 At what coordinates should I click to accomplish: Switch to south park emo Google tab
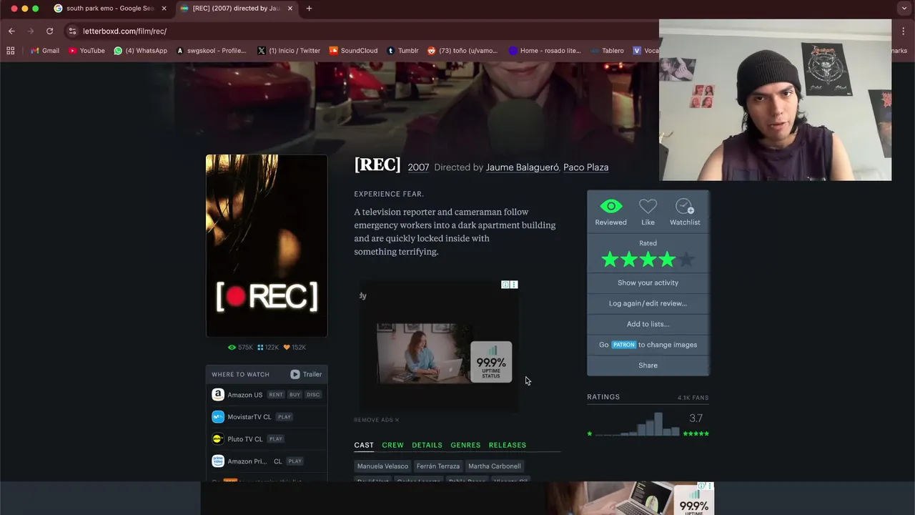[x=109, y=9]
